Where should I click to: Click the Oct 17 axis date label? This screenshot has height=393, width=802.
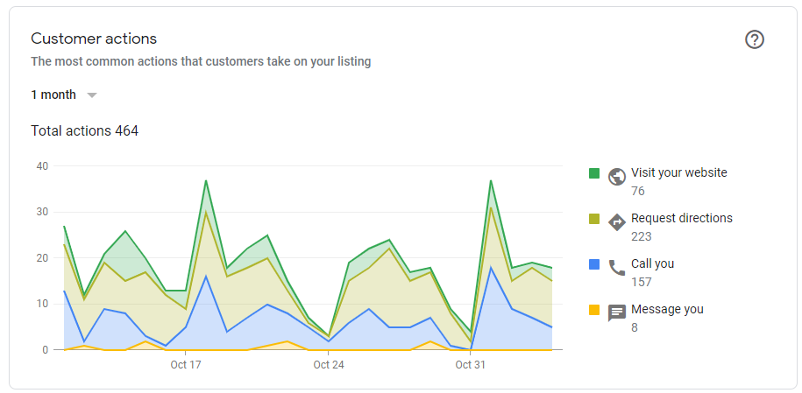coord(186,365)
